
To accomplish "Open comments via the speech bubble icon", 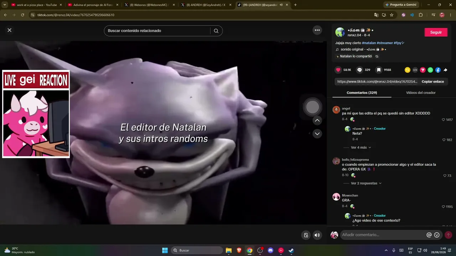I will [360, 70].
